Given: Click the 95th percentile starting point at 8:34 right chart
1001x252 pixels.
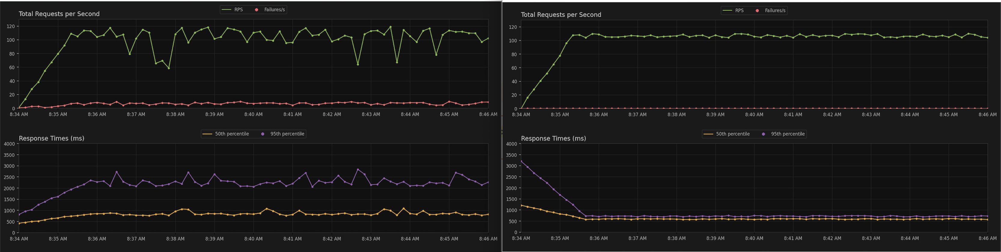Looking at the screenshot, I should click(x=521, y=161).
